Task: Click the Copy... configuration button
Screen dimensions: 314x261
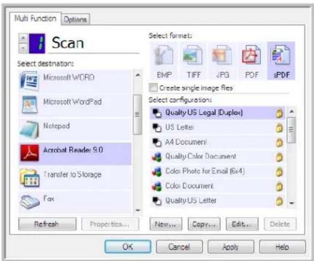Action: pyautogui.click(x=204, y=224)
